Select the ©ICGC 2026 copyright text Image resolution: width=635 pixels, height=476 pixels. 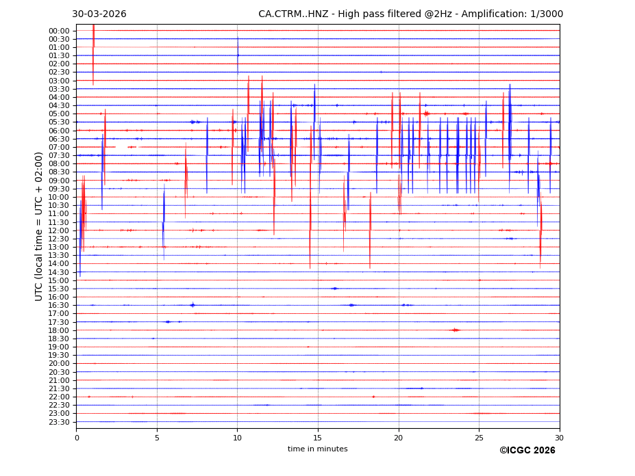[x=527, y=450]
